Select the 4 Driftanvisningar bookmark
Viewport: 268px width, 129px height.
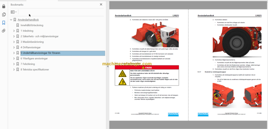pos(31,47)
